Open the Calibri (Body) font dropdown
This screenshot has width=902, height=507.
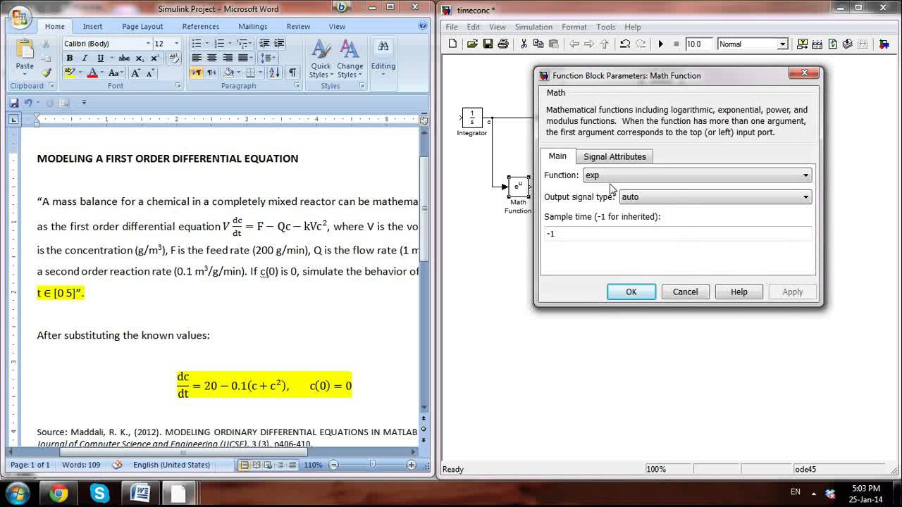click(x=147, y=44)
